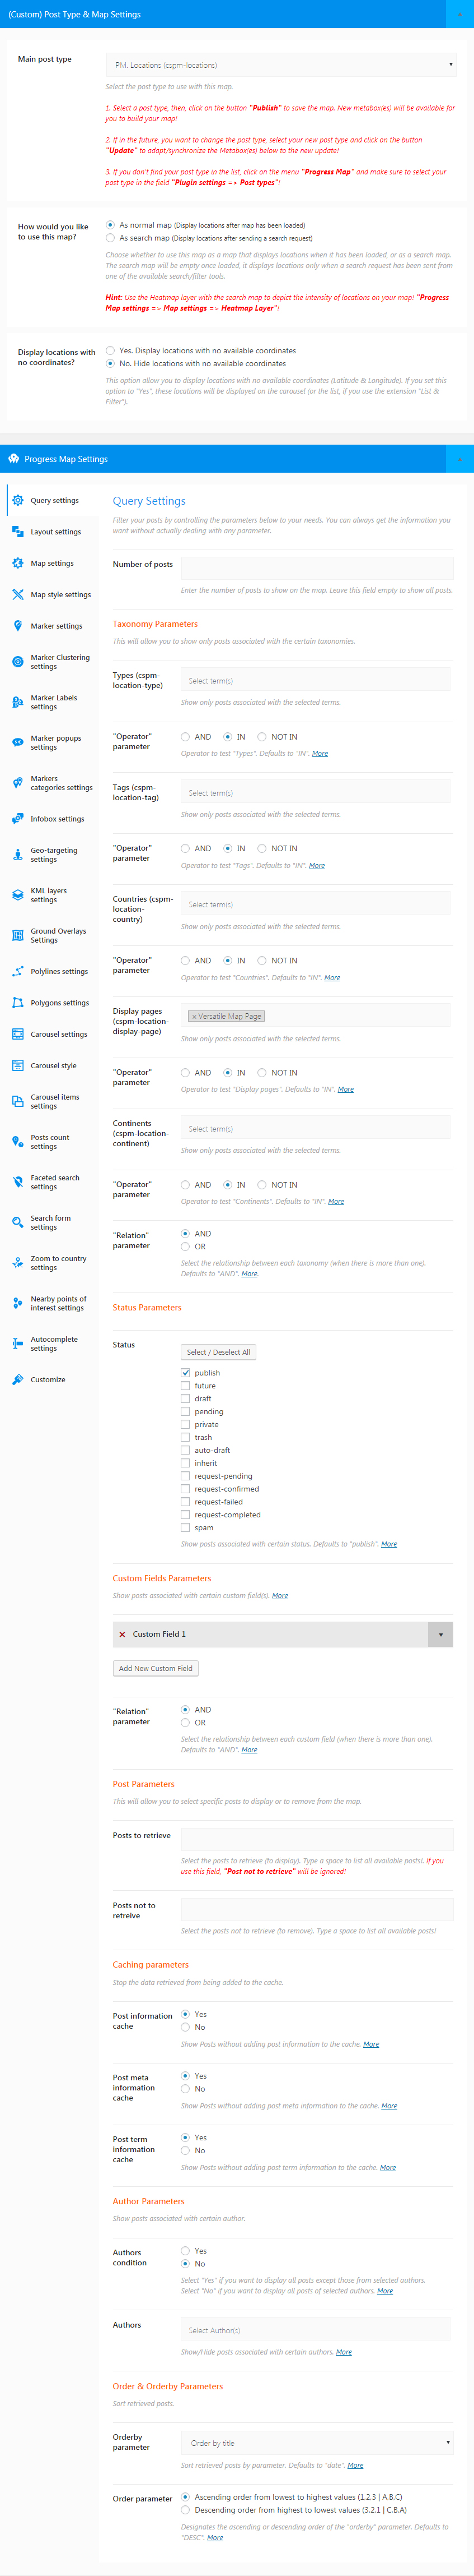
Task: Click the KML layers settings icon
Action: coord(18,895)
